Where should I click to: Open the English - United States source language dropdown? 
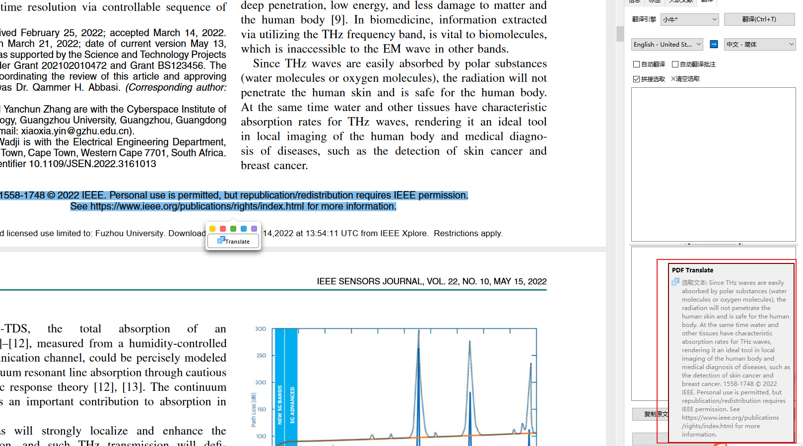[667, 44]
